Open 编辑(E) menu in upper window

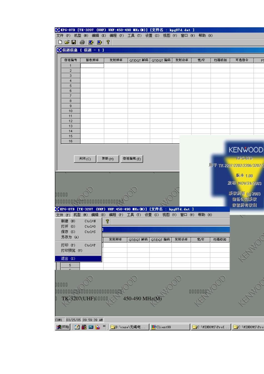click(x=99, y=36)
